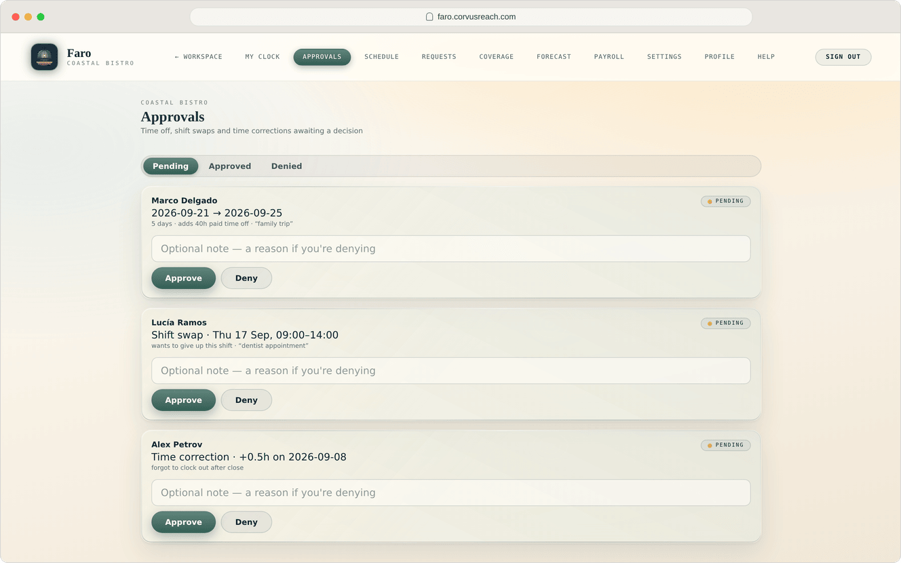Click "Time correction · +0.5h on 2026-09-08"
This screenshot has height=563, width=901.
(249, 457)
